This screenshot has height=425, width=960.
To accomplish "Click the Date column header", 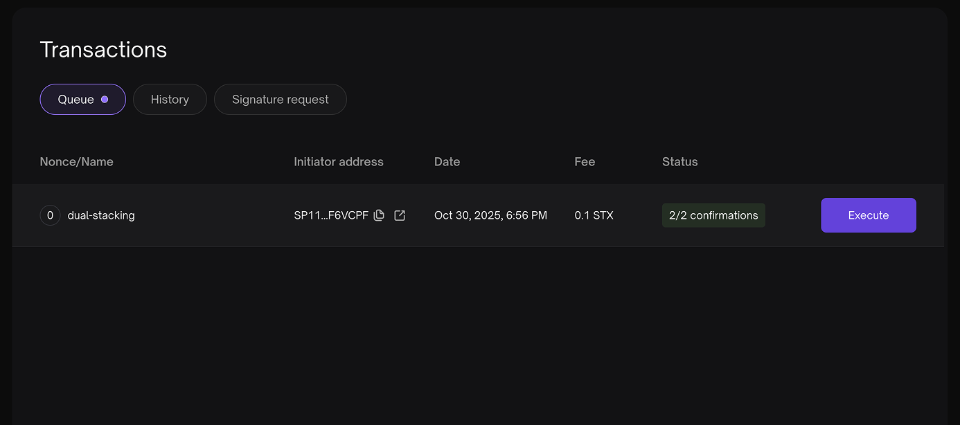I will (x=447, y=162).
